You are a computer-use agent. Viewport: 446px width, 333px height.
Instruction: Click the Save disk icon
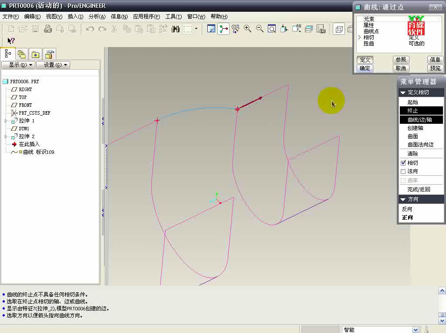pyautogui.click(x=36, y=29)
